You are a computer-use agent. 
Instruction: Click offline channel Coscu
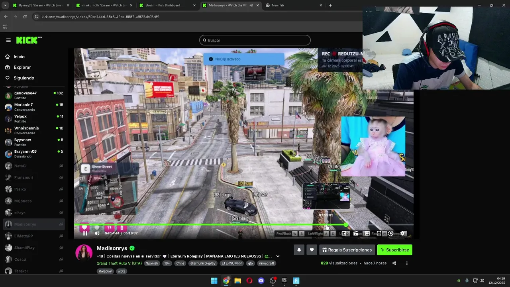click(34, 259)
